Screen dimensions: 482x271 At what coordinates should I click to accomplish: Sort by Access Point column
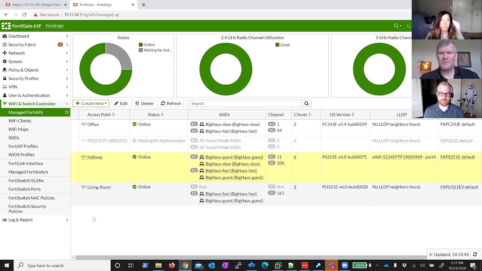101,114
